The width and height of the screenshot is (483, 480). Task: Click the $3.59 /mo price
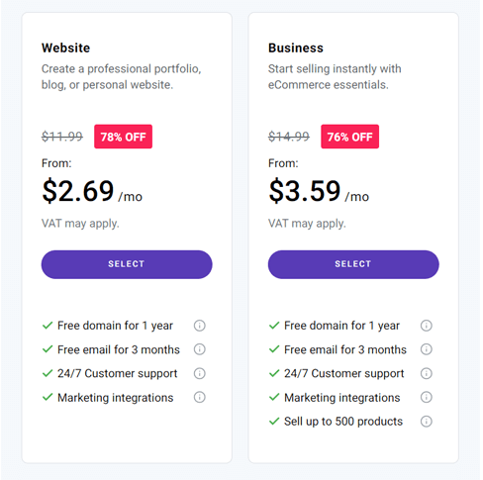click(319, 191)
